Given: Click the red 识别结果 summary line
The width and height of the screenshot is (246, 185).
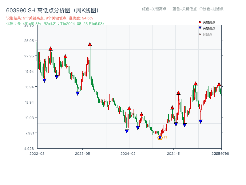Looking at the screenshot, I should [x=50, y=18].
